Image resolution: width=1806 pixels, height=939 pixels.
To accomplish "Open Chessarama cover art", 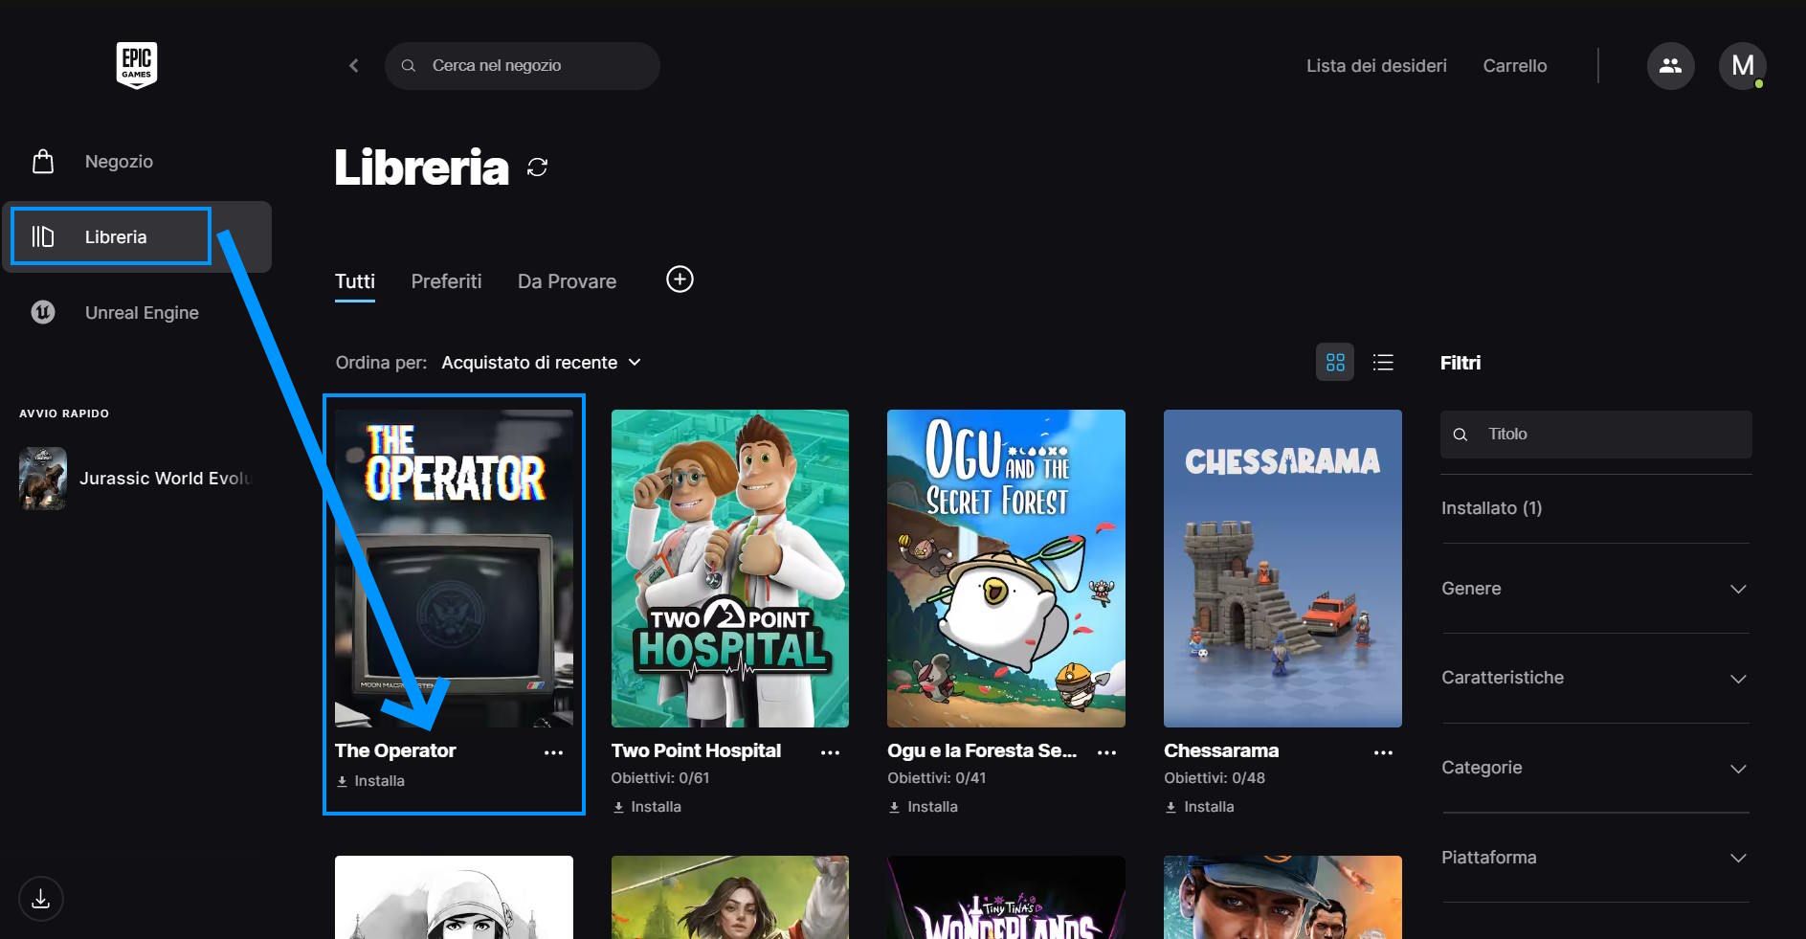I will tap(1282, 569).
